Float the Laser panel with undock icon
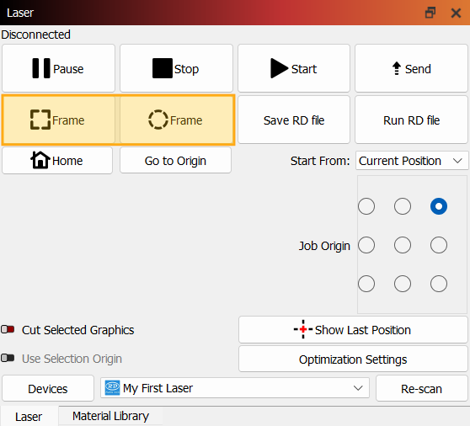Screen dimensions: 470x426 point(430,13)
